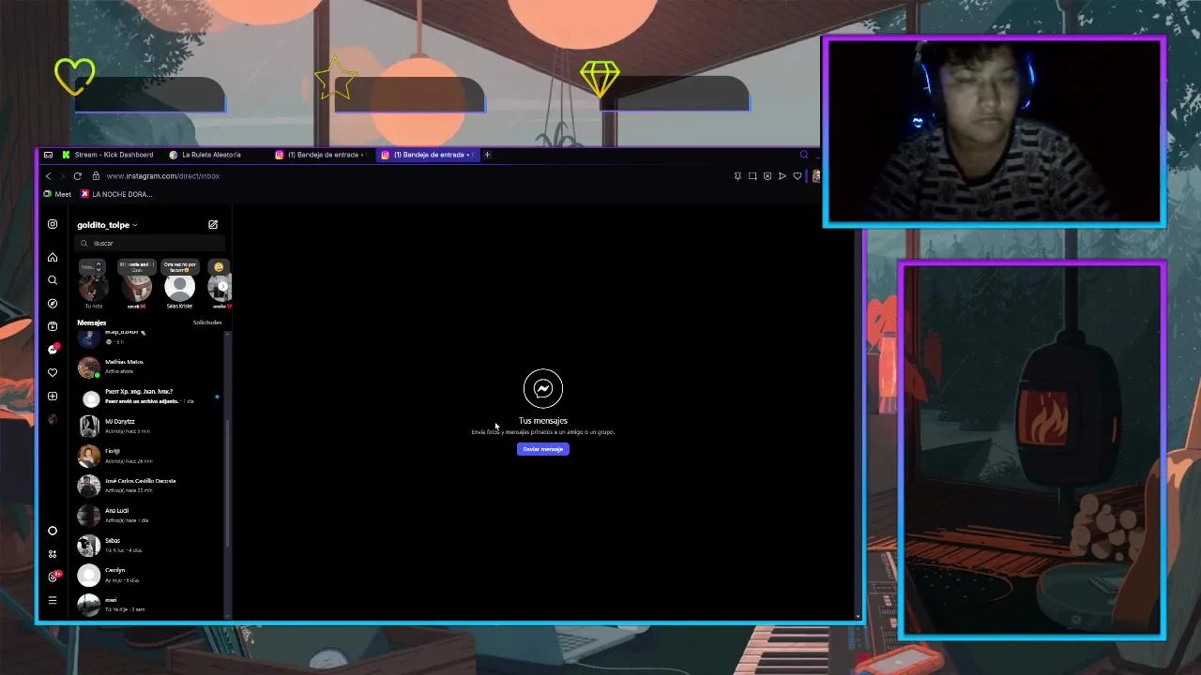Click the Messenger circle logo in empty pane
1201x675 pixels.
tap(543, 388)
